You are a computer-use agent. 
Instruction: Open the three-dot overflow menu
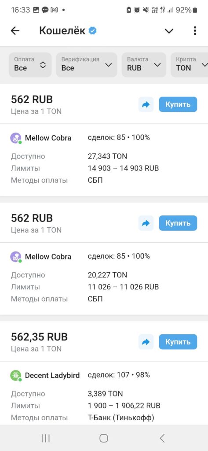tap(195, 31)
